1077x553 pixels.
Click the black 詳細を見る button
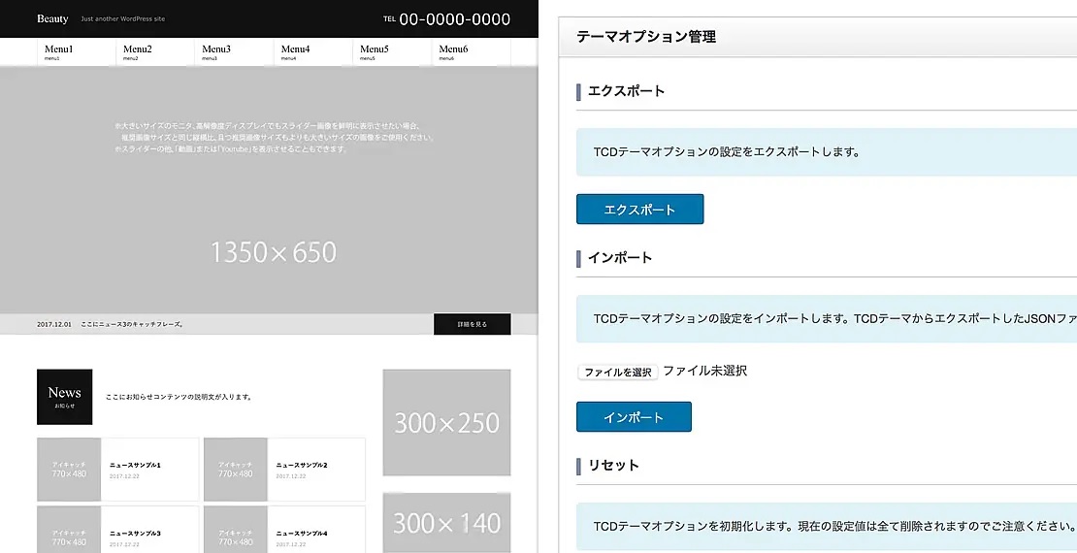(x=472, y=324)
